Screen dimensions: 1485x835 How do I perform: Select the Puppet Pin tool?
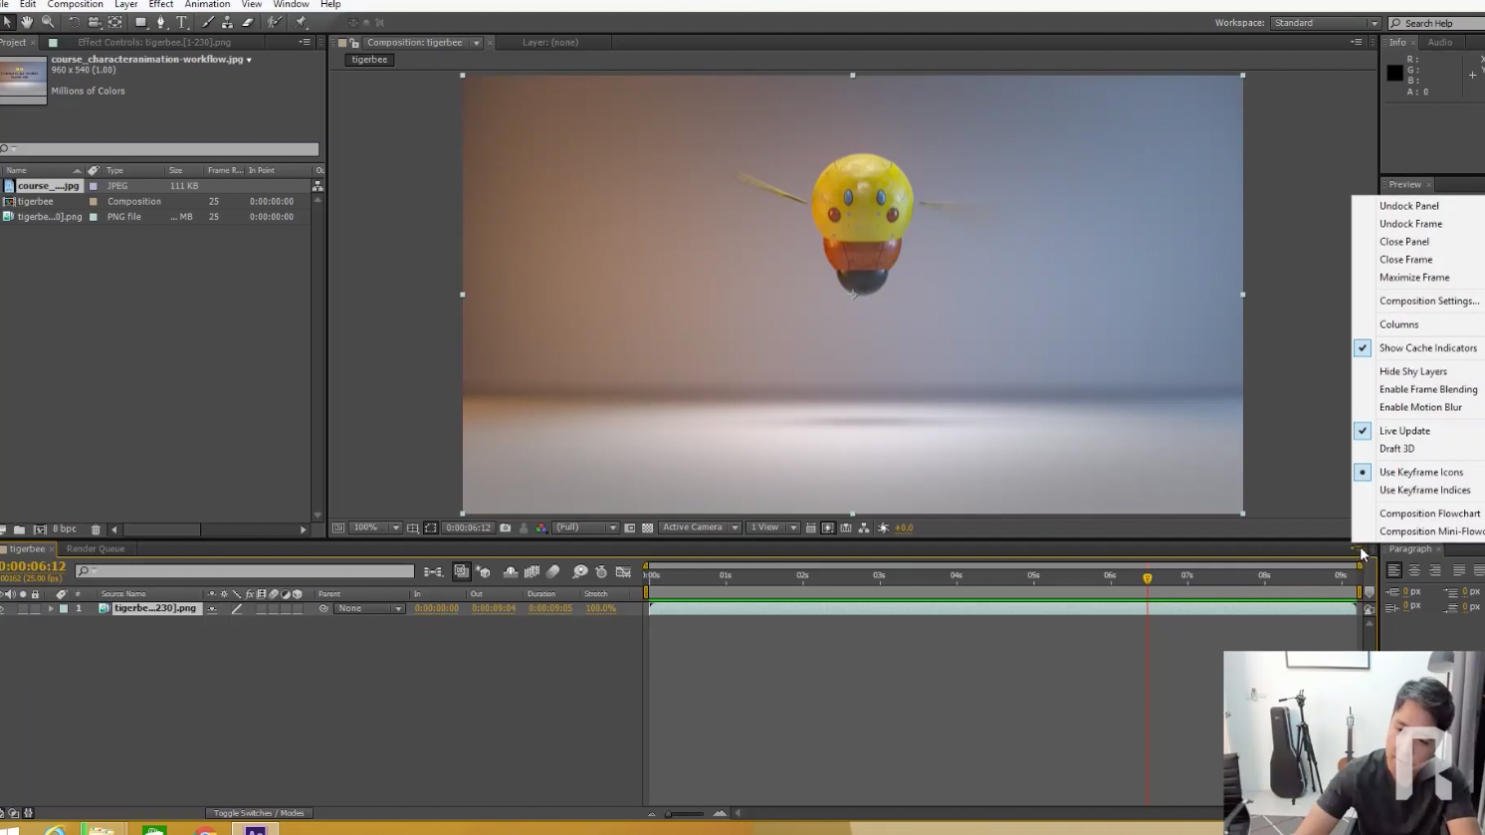click(x=302, y=22)
